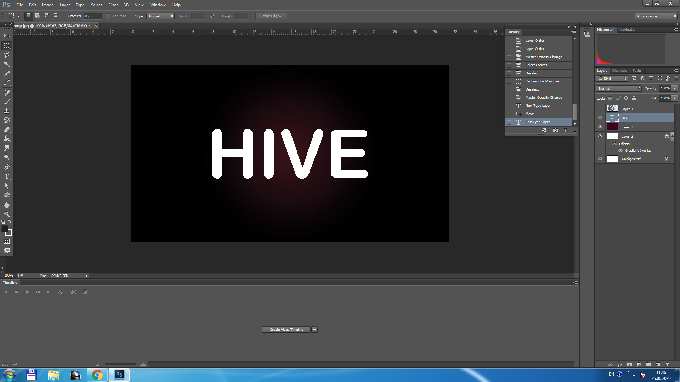The height and width of the screenshot is (382, 680).
Task: Open the Create Video Timeline type dropdown
Action: tap(314, 330)
